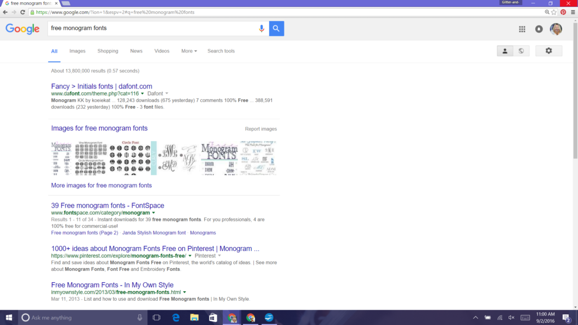Screen dimensions: 578x325
Task: Open Search tools
Action: point(221,51)
